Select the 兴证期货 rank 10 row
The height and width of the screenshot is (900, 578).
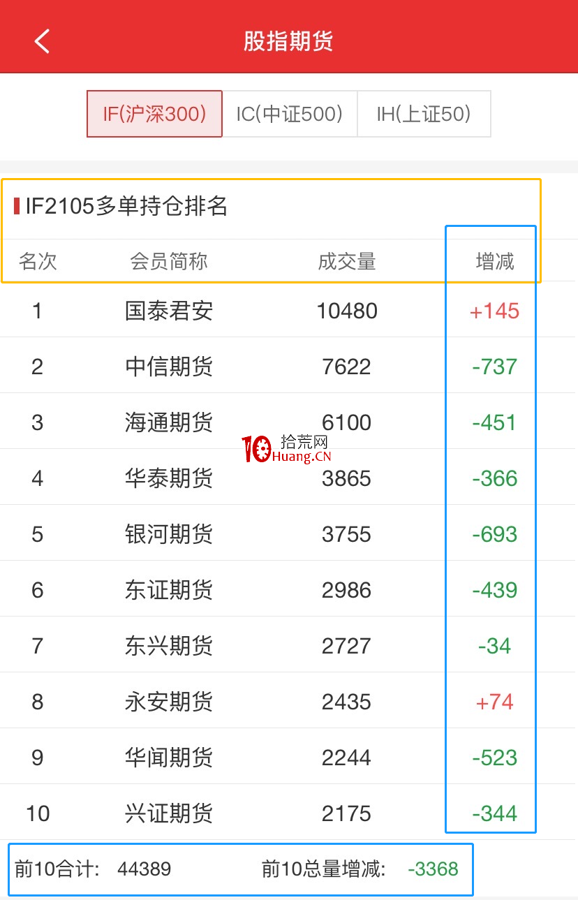pyautogui.click(x=289, y=813)
